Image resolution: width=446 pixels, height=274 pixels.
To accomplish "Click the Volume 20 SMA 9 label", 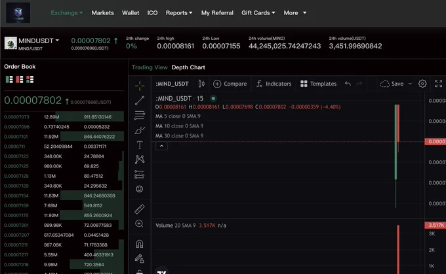I will [x=176, y=226].
